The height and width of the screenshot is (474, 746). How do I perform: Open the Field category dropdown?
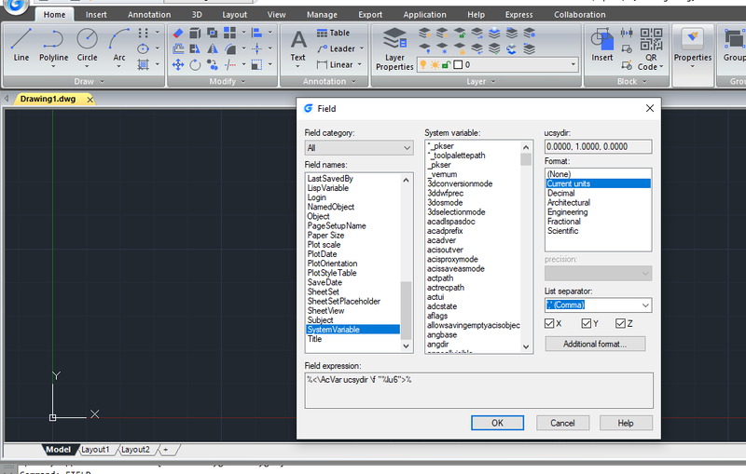359,148
